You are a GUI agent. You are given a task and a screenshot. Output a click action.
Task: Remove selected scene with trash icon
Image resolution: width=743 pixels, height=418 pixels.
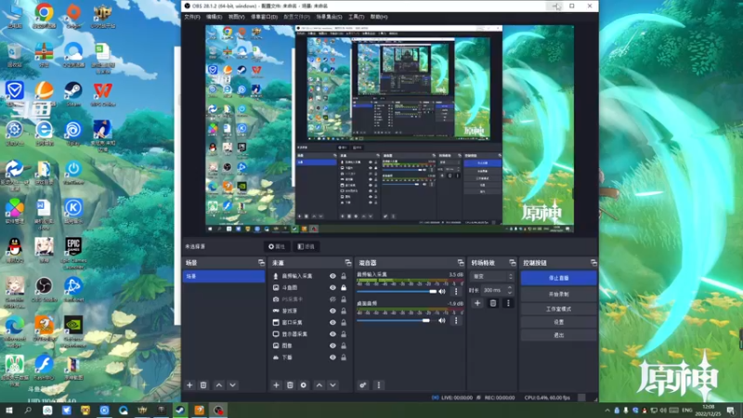pos(203,385)
